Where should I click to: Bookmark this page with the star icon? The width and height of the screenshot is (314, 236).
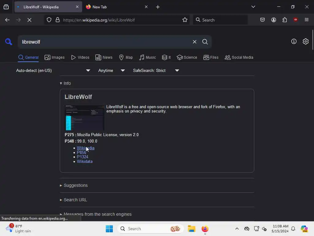[185, 20]
